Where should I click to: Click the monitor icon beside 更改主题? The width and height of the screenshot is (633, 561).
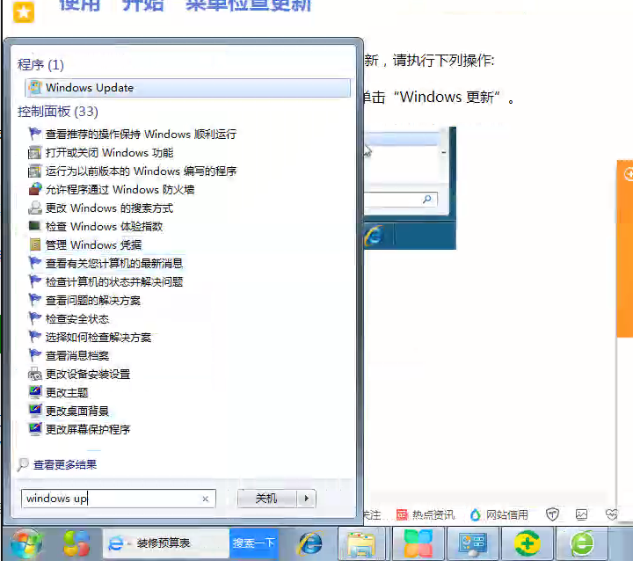[x=34, y=392]
